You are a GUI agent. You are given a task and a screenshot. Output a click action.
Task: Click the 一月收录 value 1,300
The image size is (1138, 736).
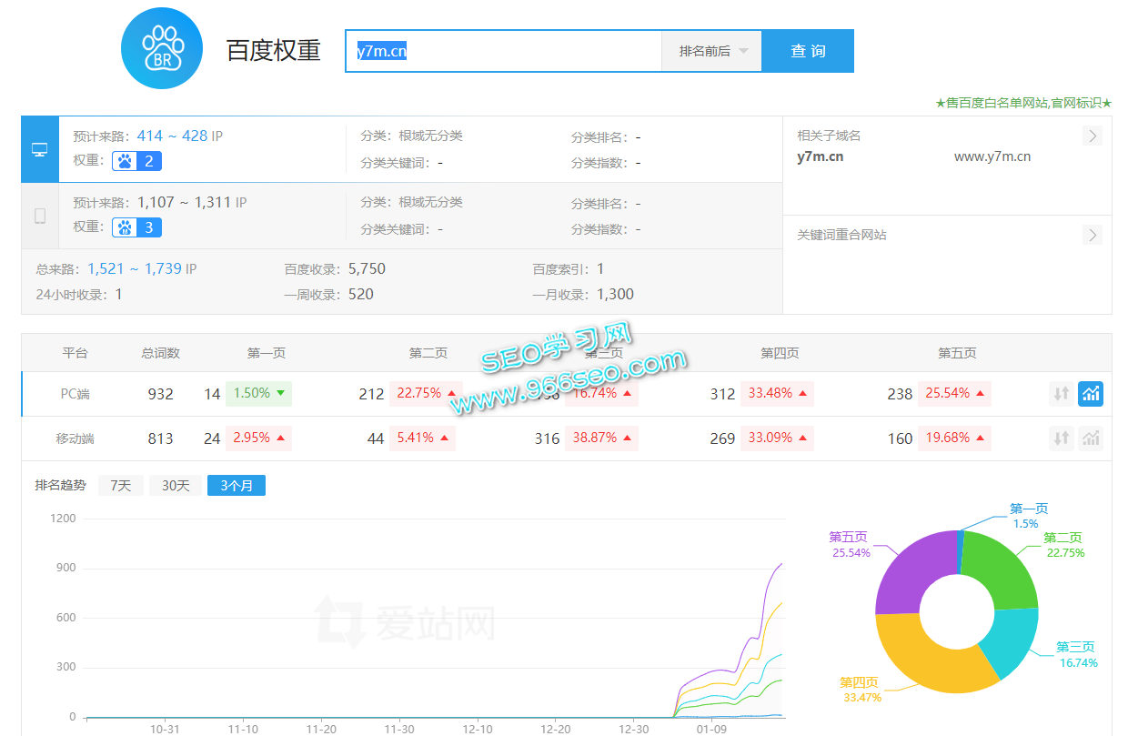click(615, 295)
